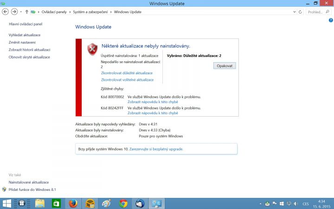The width and height of the screenshot is (334, 209).
Task: Click Kód 80242FFF text
Action: [112, 108]
